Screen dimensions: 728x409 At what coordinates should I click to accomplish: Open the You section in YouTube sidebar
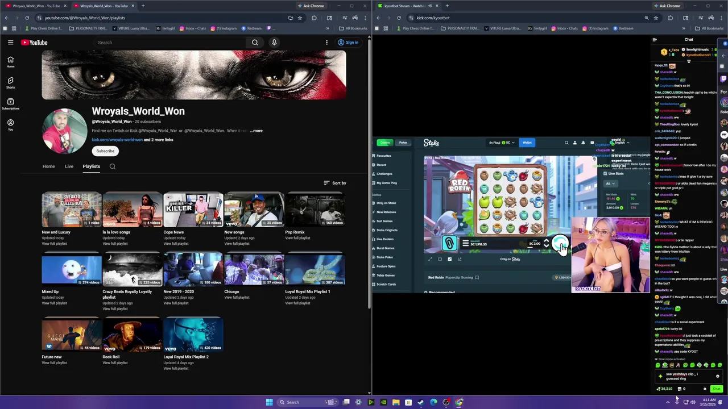click(10, 125)
